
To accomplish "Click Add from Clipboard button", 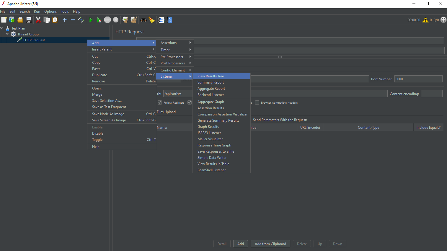I will [x=270, y=244].
